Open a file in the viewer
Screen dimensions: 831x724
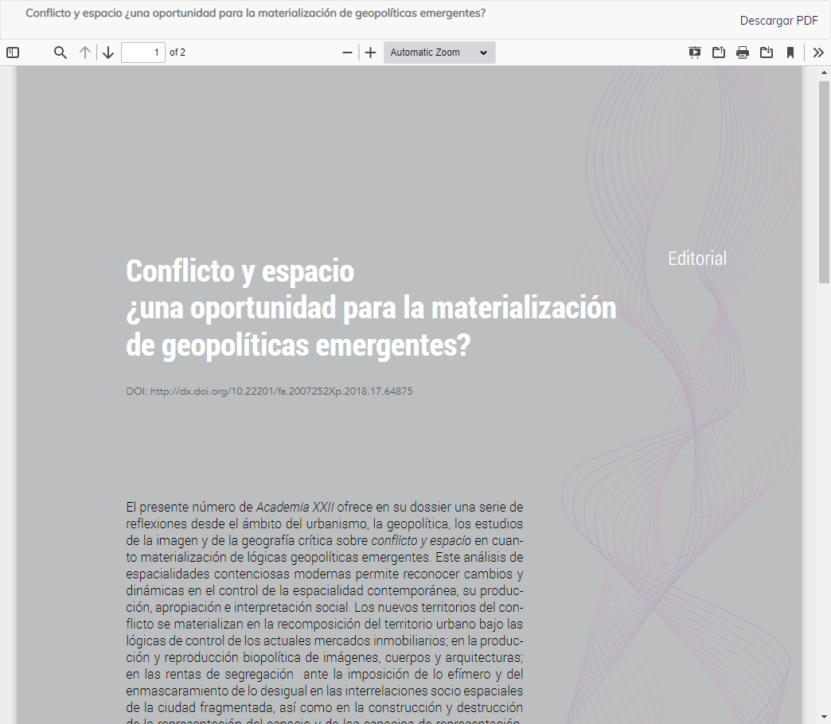(718, 53)
